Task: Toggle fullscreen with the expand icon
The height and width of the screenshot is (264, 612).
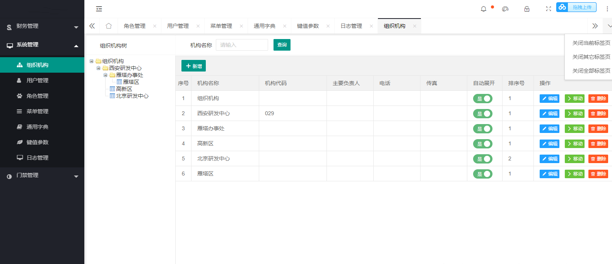Action: tap(548, 9)
